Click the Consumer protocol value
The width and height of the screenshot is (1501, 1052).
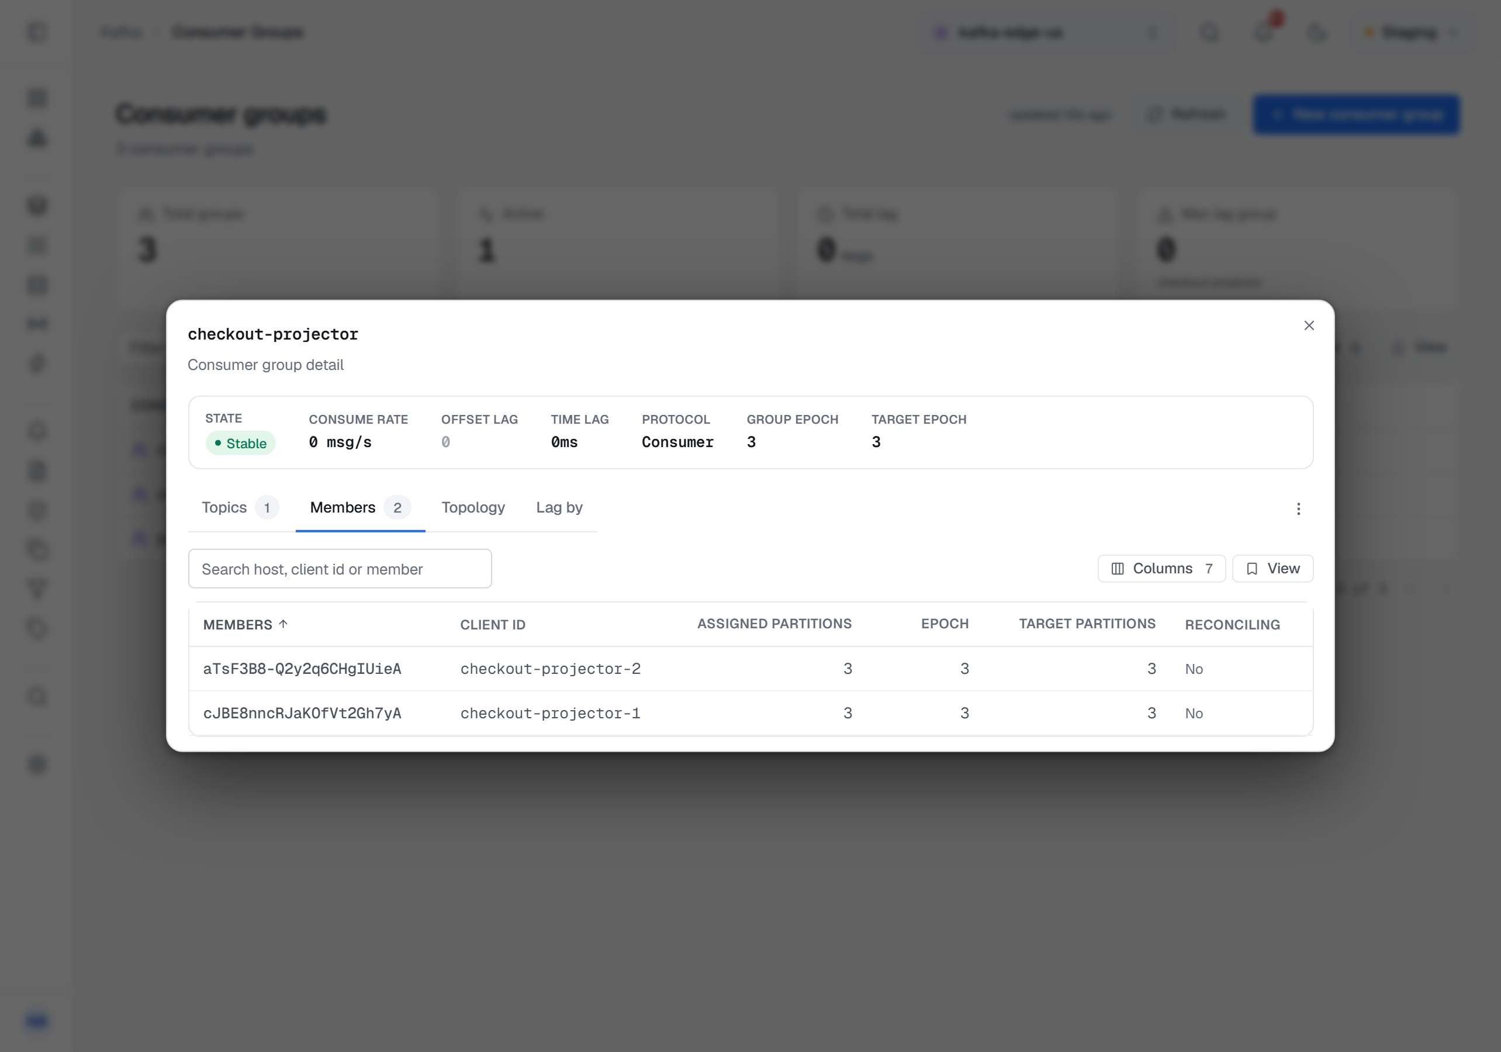click(x=677, y=442)
